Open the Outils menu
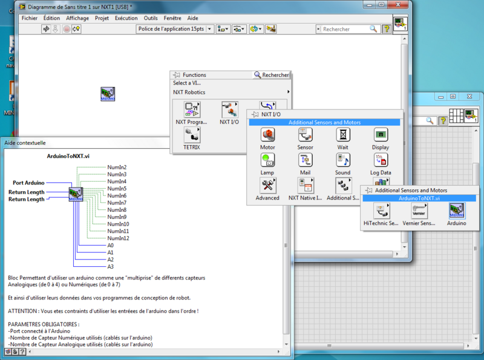Image resolution: width=484 pixels, height=360 pixels. (151, 18)
